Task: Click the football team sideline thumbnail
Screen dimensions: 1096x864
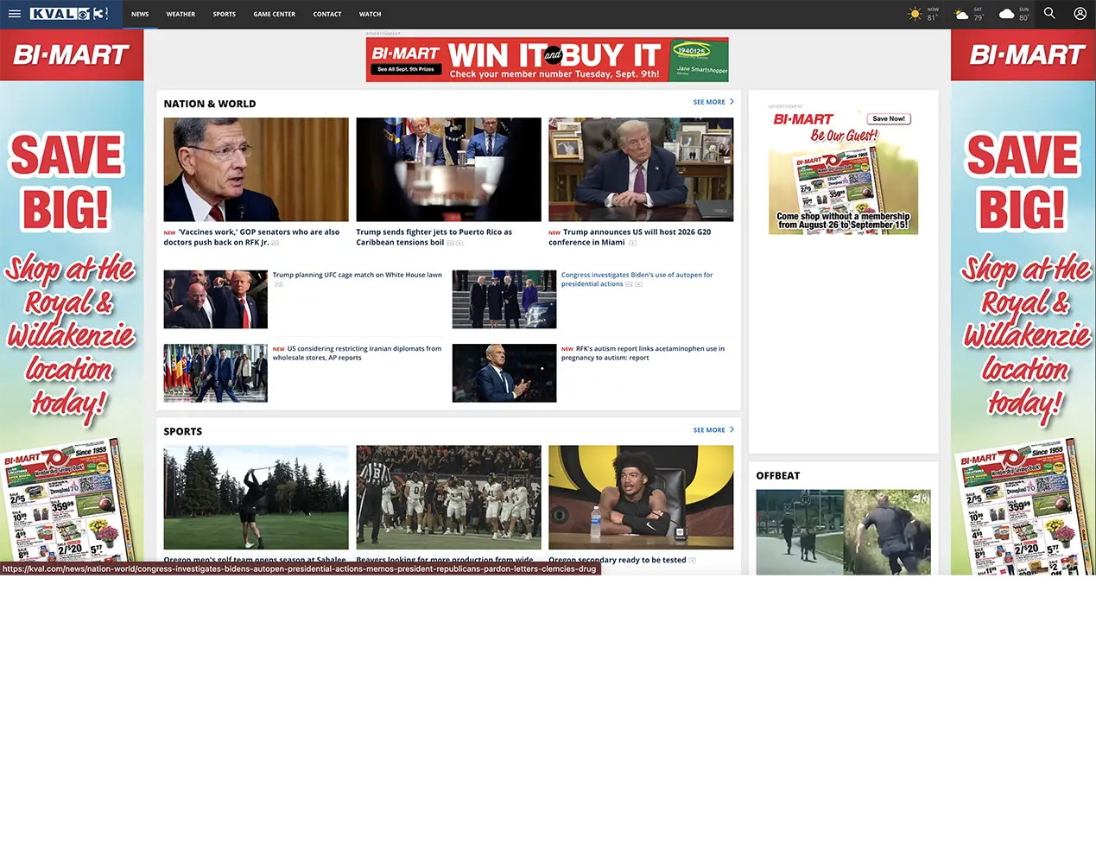Action: coord(449,498)
